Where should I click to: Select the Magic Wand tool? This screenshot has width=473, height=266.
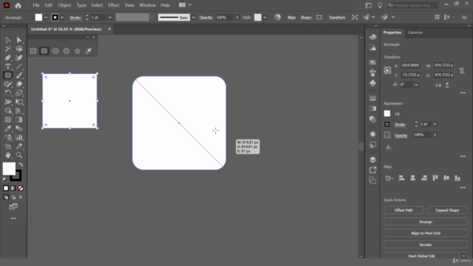pyautogui.click(x=8, y=49)
